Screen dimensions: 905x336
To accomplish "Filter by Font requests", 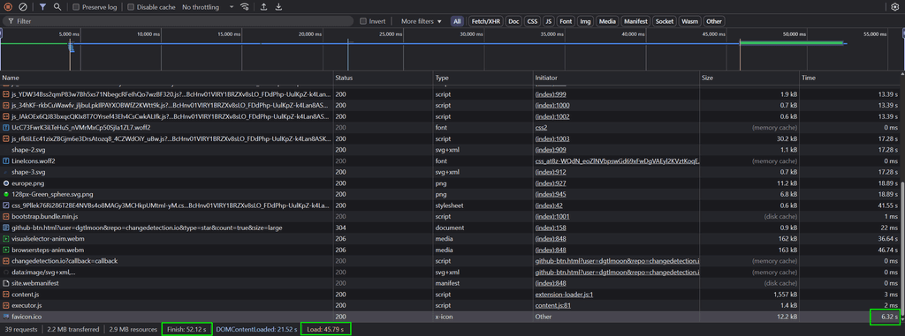I will 566,21.
